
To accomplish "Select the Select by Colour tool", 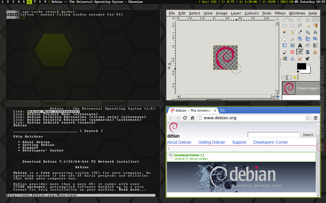I will coord(315,26).
